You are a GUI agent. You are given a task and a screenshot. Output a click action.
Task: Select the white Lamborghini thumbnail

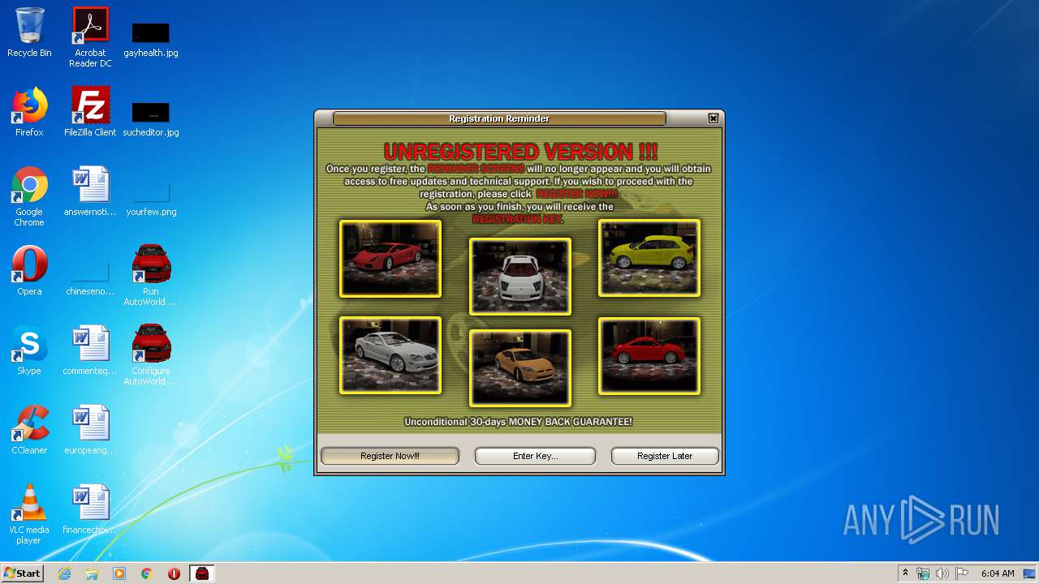coord(520,277)
